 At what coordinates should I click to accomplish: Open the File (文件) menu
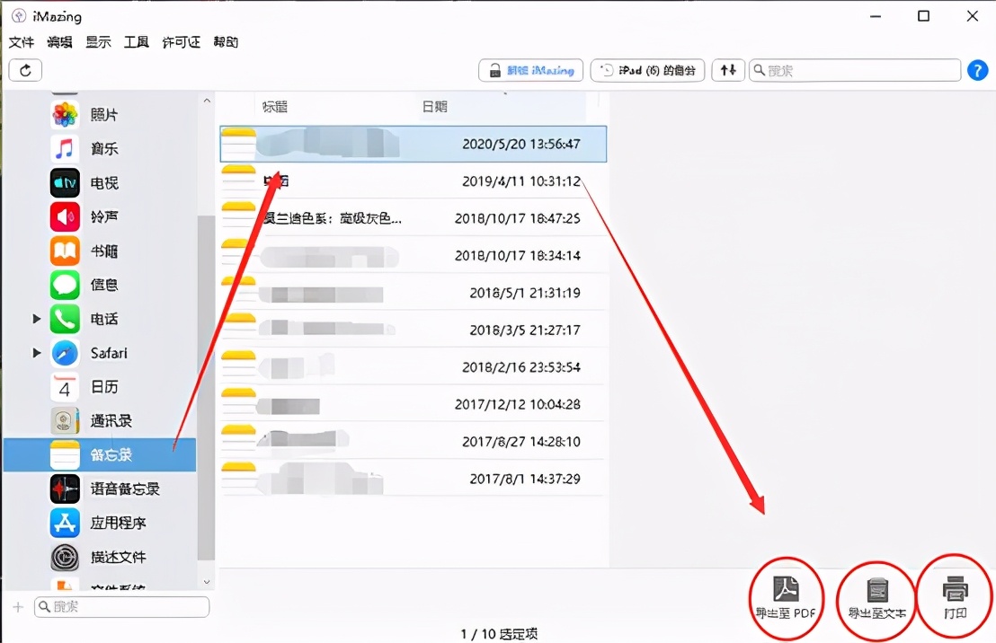coord(22,41)
